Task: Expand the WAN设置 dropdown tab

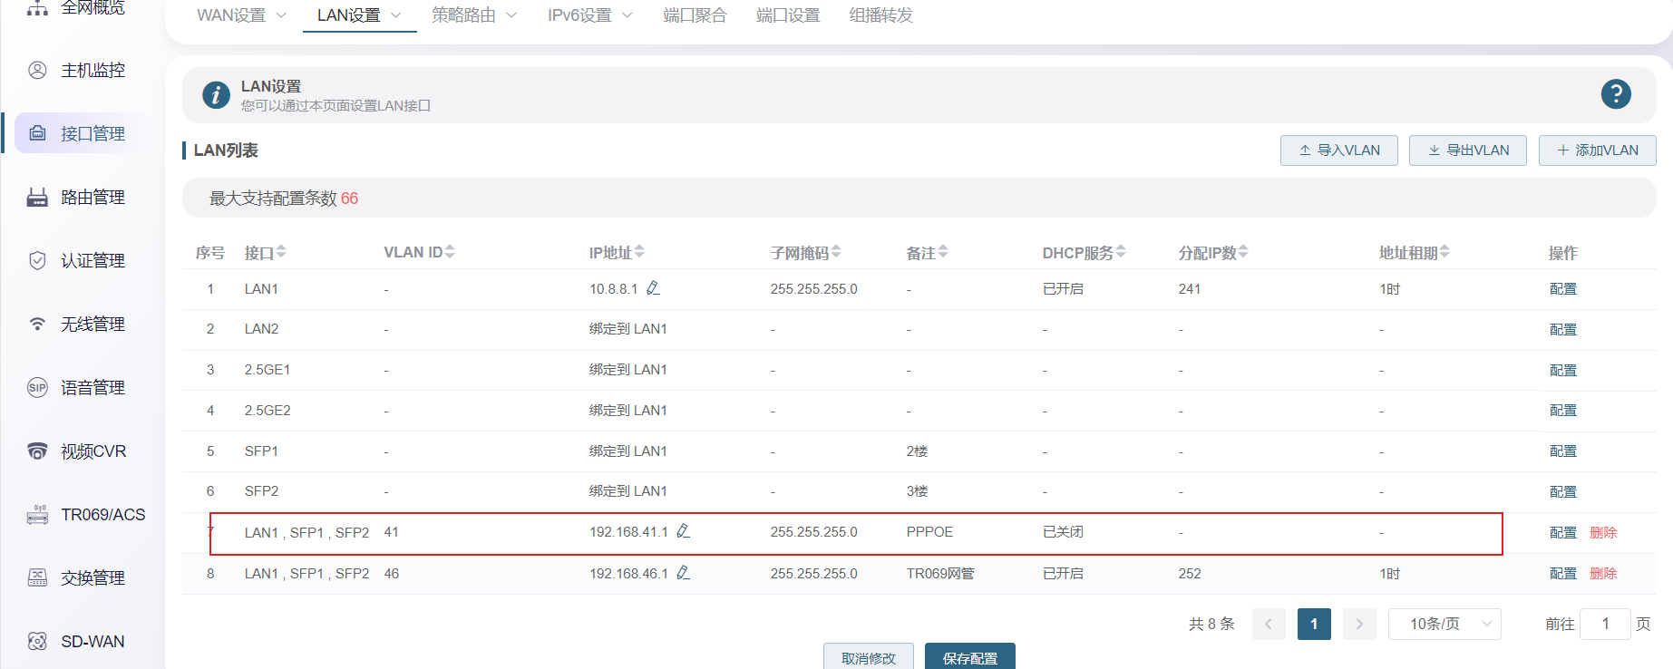Action: (241, 15)
